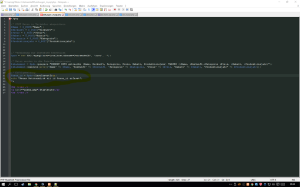Open the Chrome taskbar icon
This screenshot has width=300, height=187.
[36, 184]
